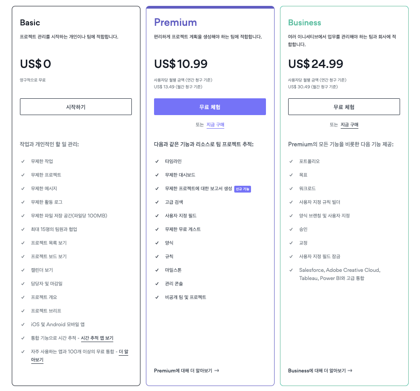The image size is (420, 391).
Task: Click the 신규 기능 badge
Action: (x=242, y=189)
